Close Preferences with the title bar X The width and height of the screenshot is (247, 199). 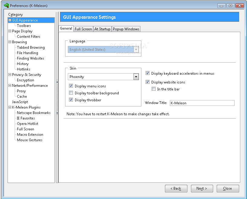[240, 6]
